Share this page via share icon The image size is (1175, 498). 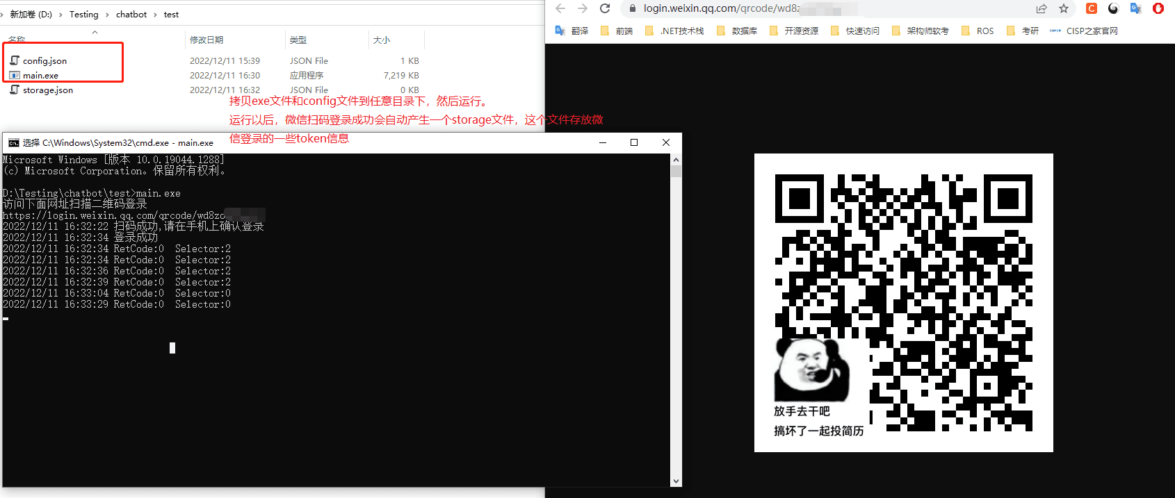tap(1042, 8)
